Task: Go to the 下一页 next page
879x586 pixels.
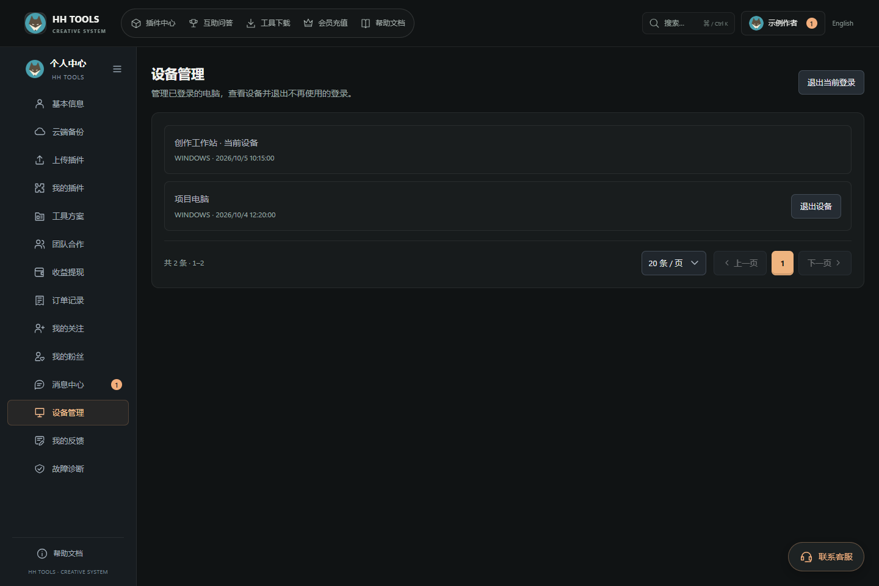Action: (825, 263)
